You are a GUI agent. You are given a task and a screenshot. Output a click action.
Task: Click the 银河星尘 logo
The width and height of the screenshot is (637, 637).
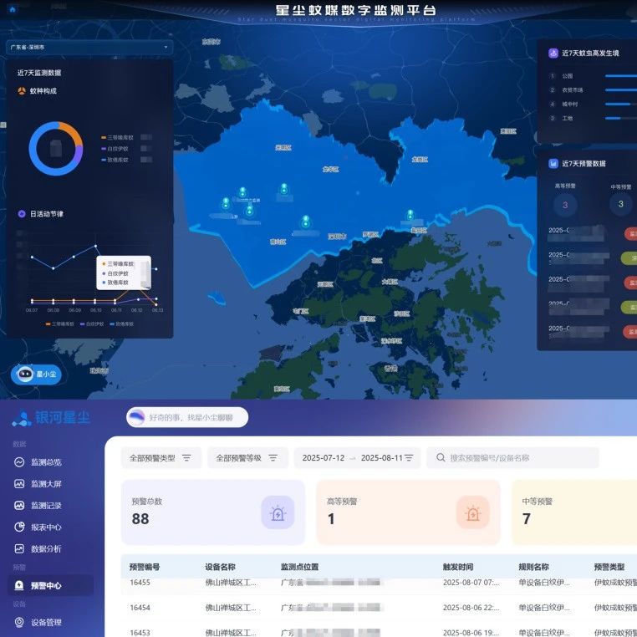tap(51, 418)
